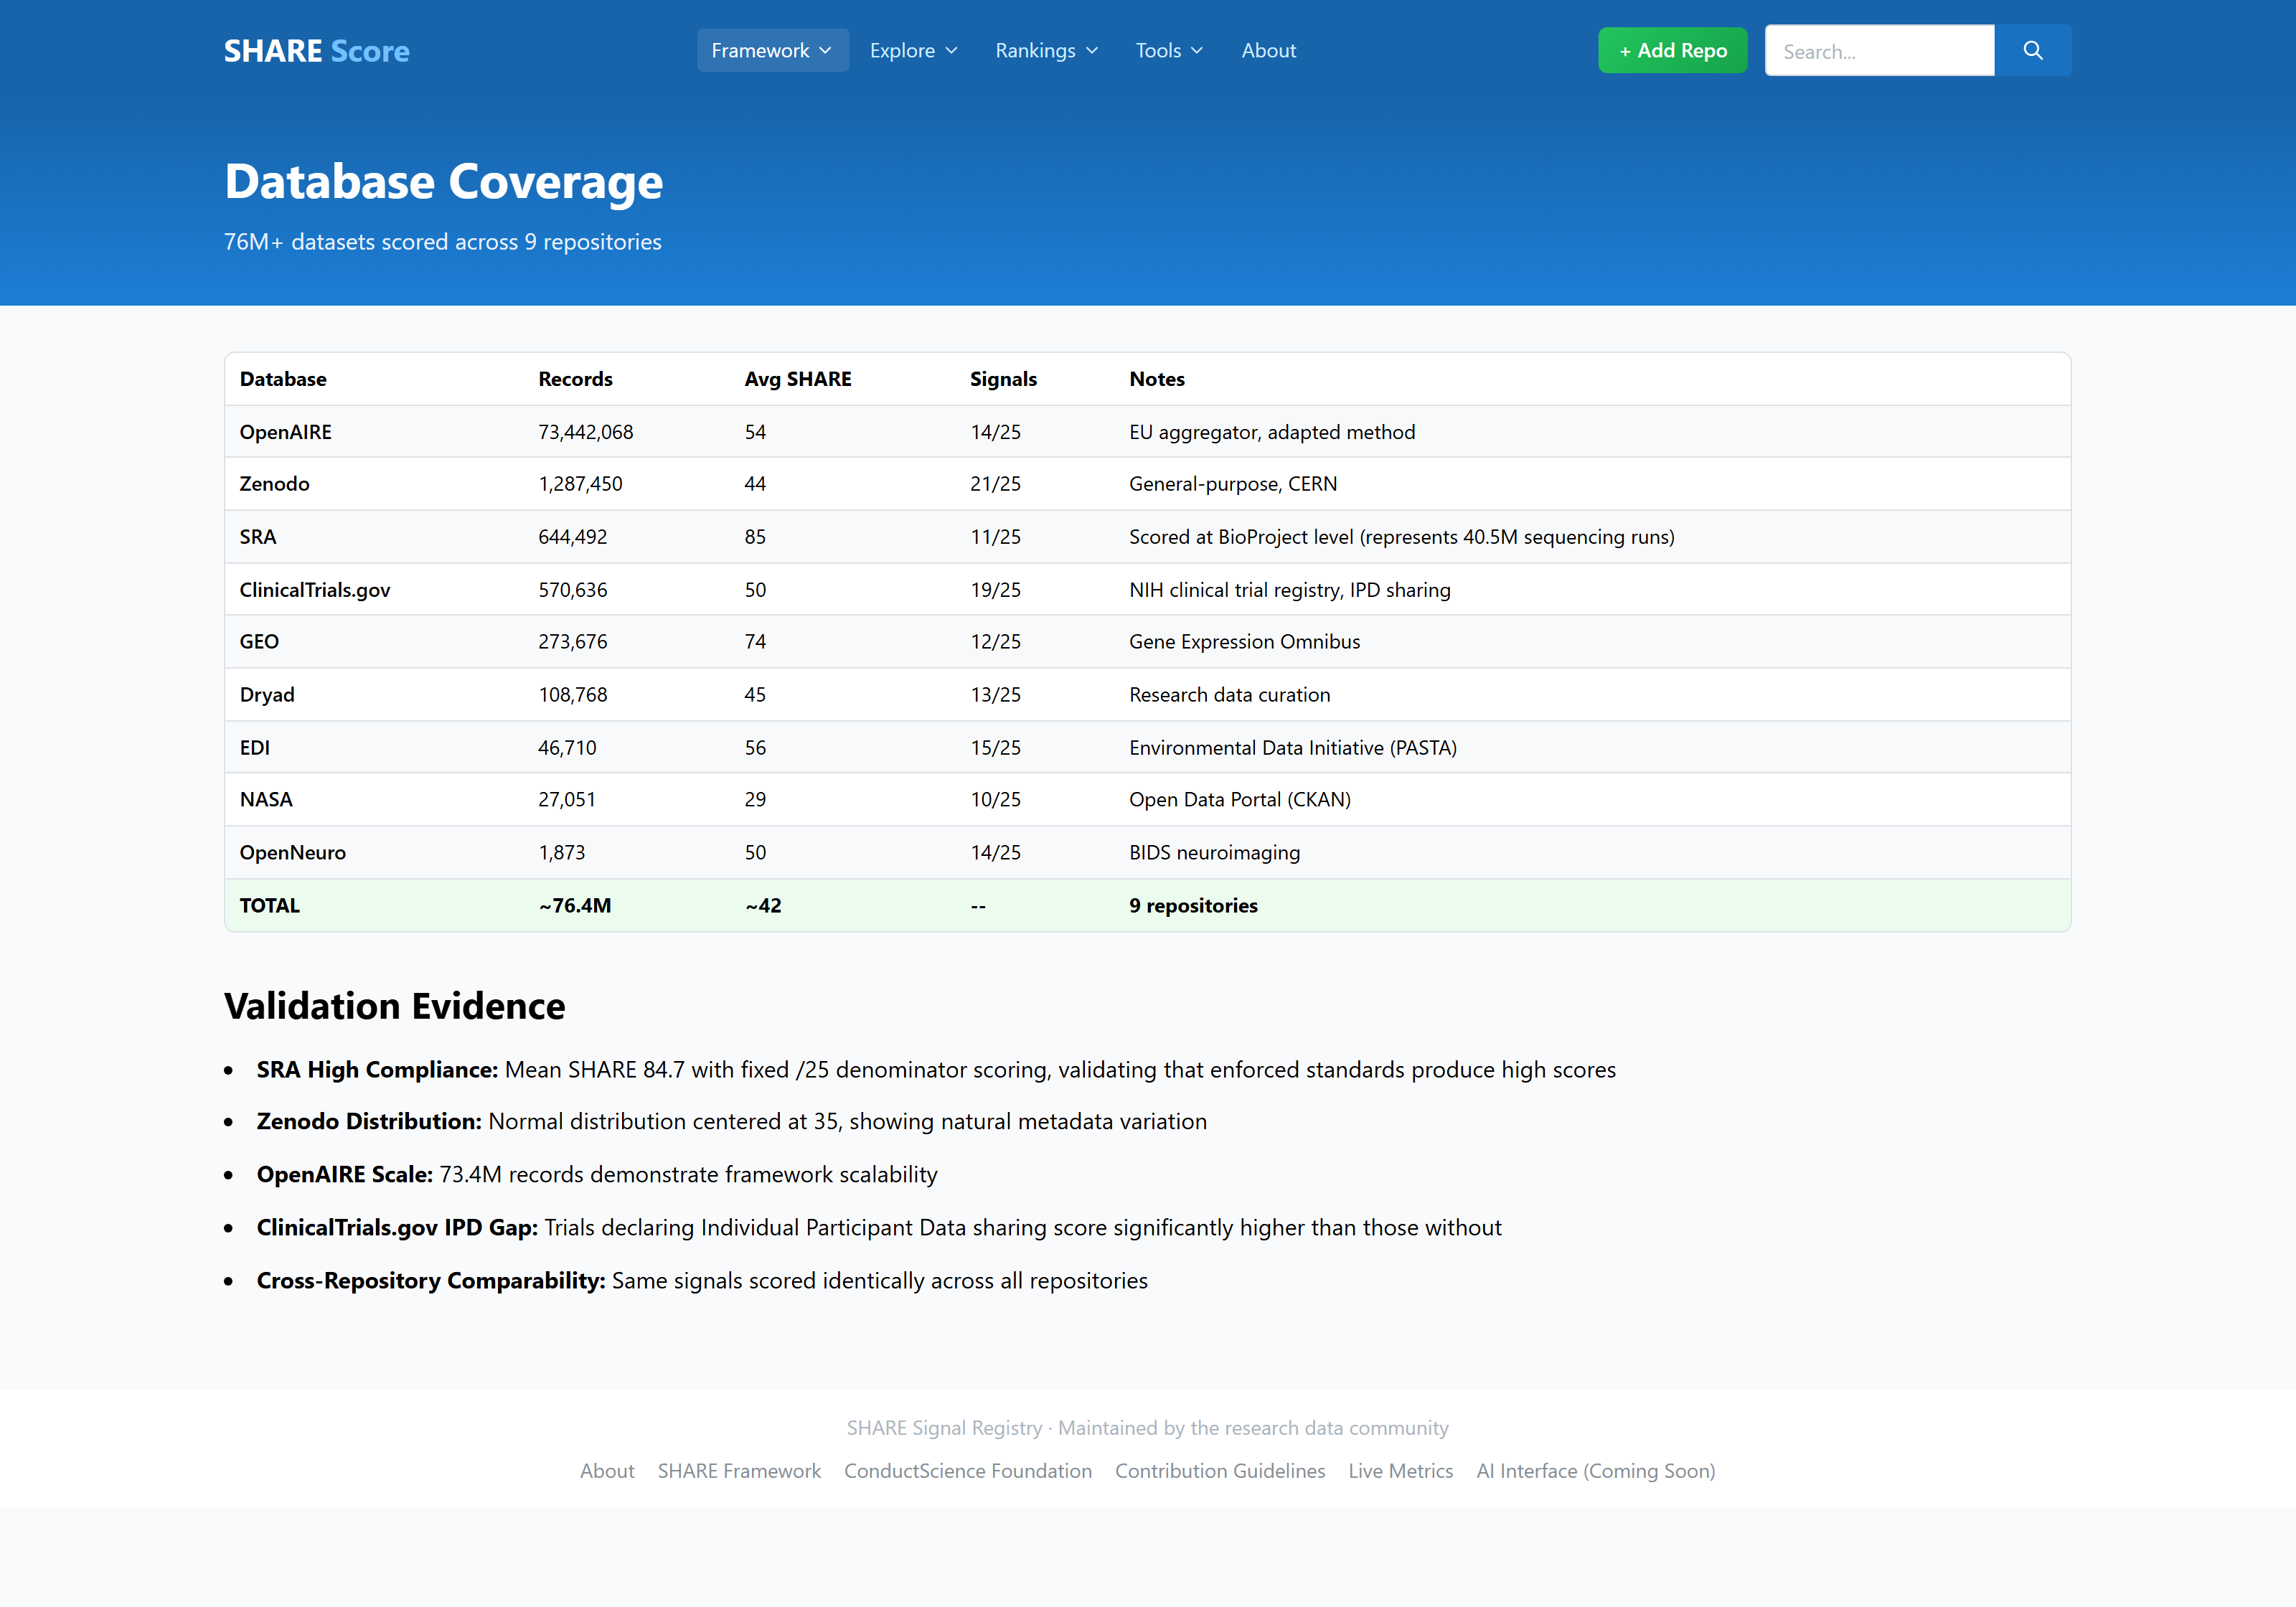This screenshot has width=2296, height=1607.
Task: Click the 13/25 signals value
Action: click(x=995, y=695)
